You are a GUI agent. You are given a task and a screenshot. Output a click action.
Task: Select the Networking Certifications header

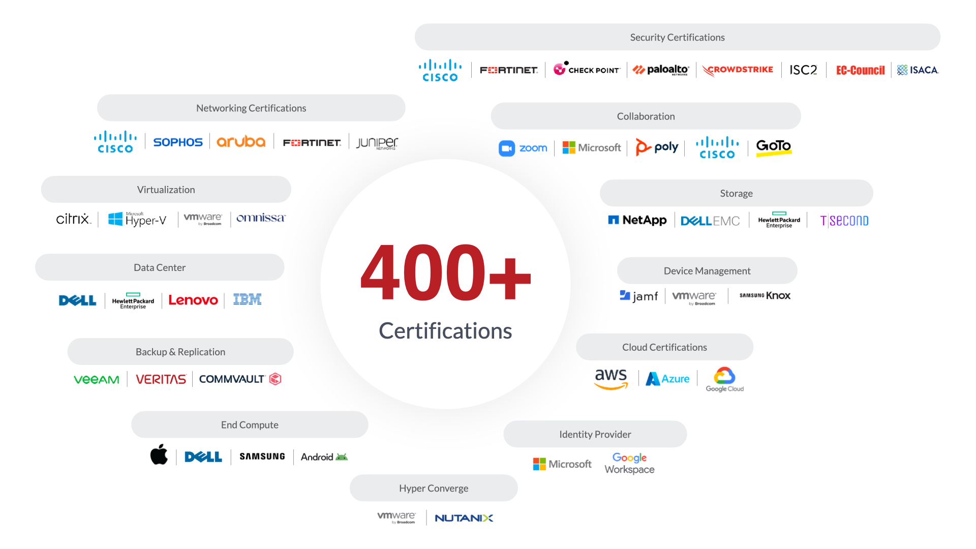point(251,108)
